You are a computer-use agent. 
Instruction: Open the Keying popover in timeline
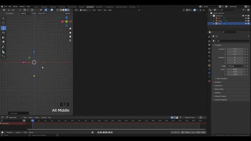(18, 132)
